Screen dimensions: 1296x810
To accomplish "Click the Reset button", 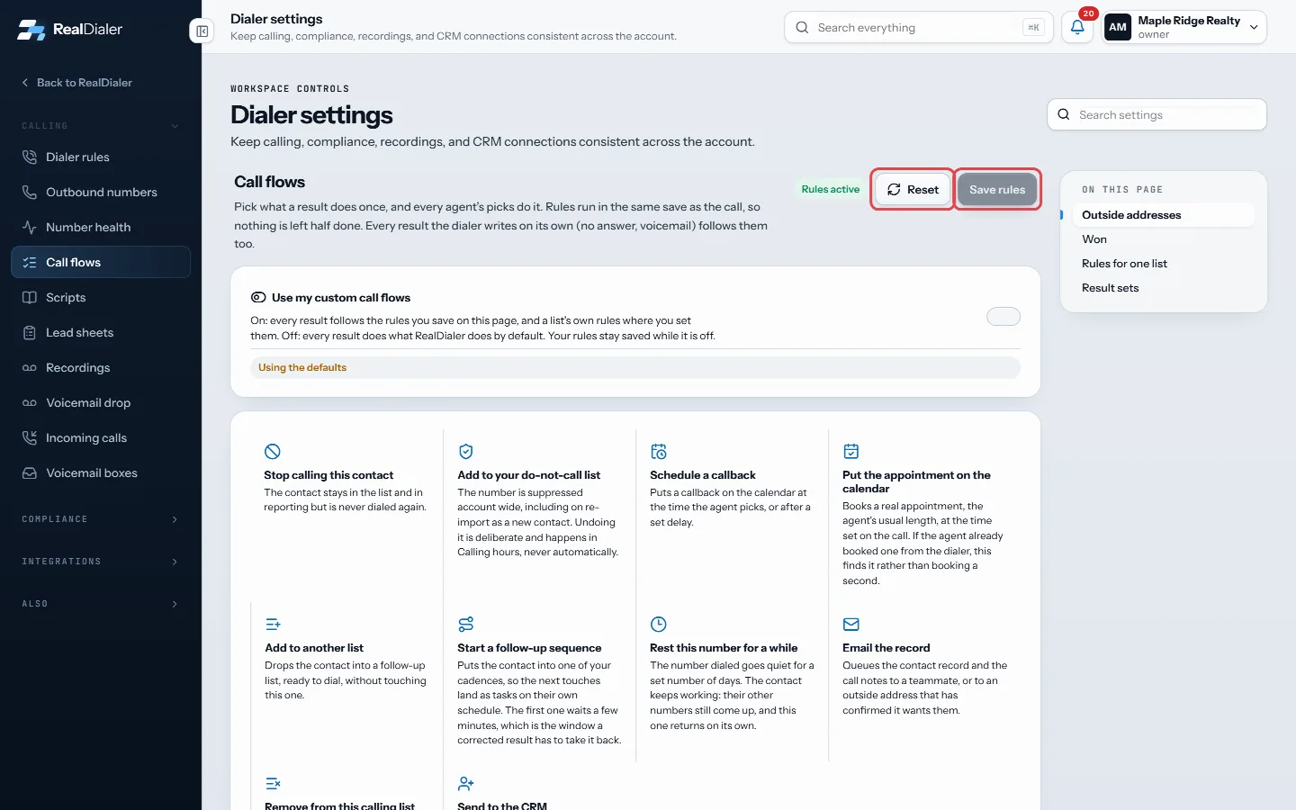I will [x=913, y=189].
